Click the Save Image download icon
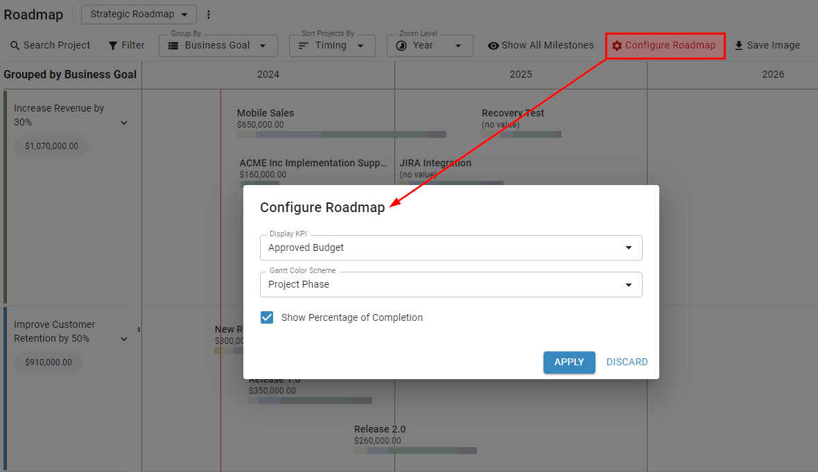 pyautogui.click(x=741, y=45)
